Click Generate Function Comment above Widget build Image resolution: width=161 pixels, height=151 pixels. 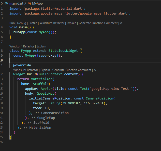[72, 70]
